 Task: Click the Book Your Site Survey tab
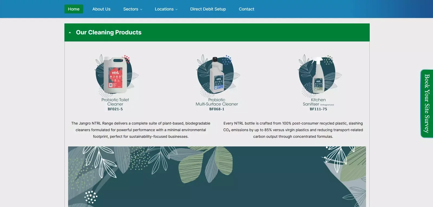pos(427,104)
